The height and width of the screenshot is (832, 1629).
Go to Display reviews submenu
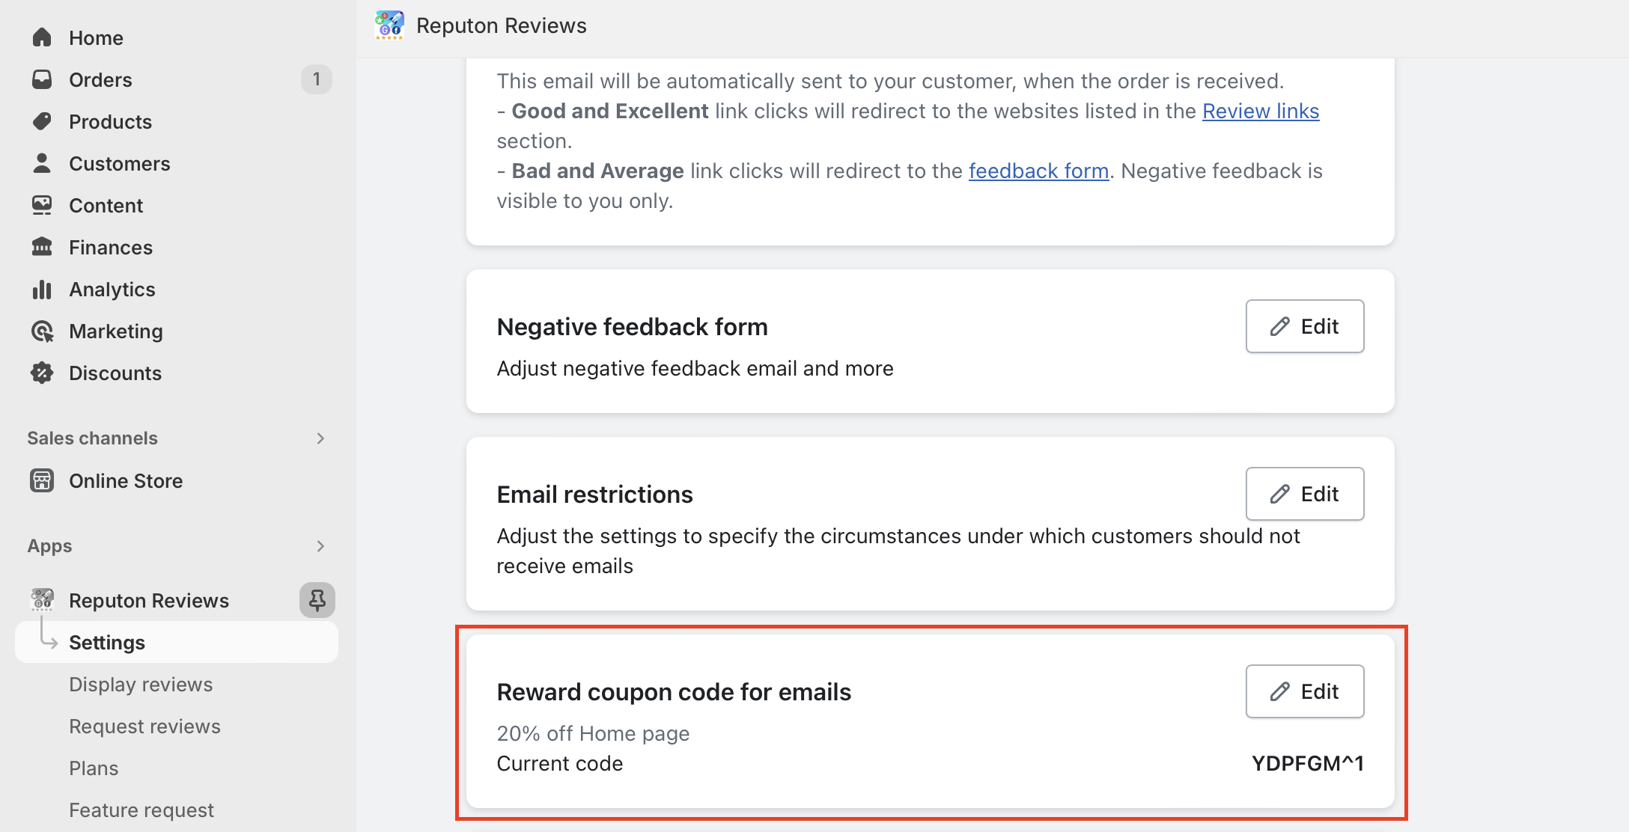pyautogui.click(x=141, y=685)
